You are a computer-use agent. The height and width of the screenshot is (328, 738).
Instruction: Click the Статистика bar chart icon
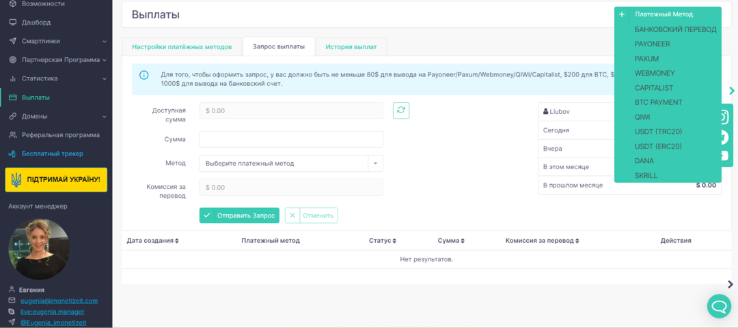[x=13, y=78]
